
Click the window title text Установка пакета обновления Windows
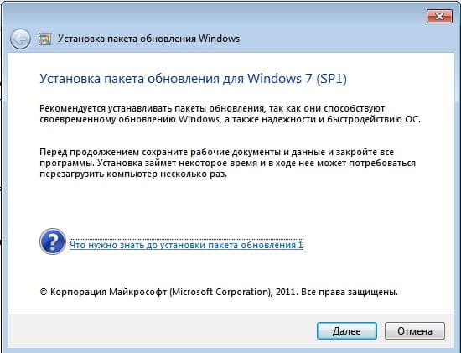[148, 39]
